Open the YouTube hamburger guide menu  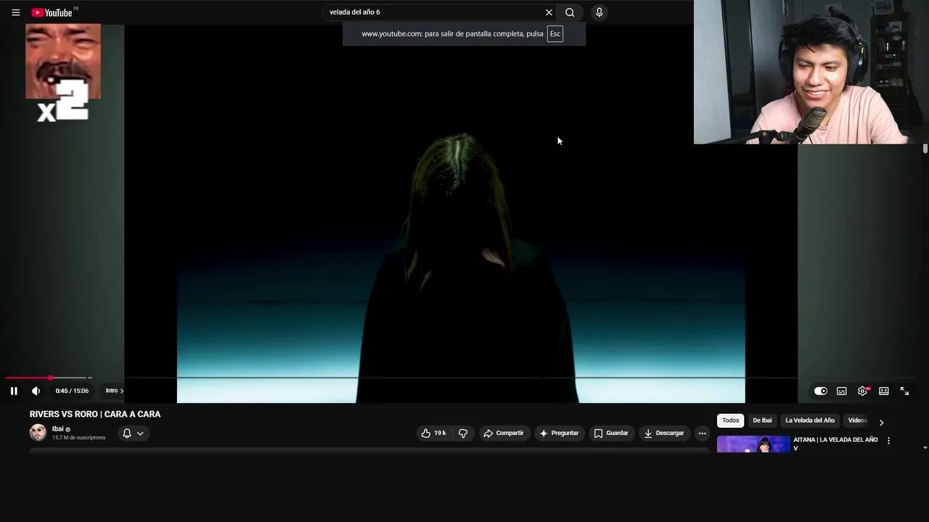point(15,12)
